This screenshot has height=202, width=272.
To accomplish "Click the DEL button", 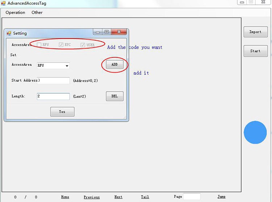I will coord(115,96).
